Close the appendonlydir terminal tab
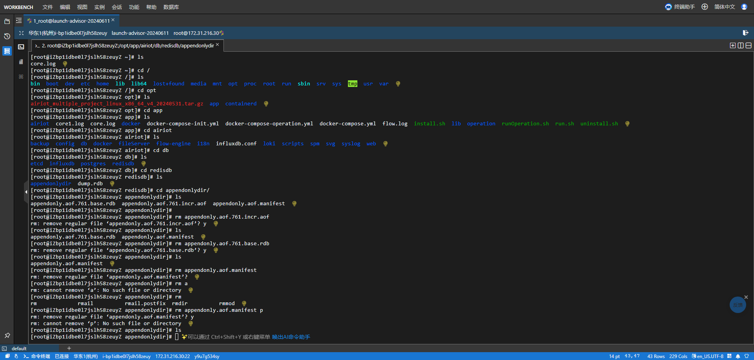 218,45
